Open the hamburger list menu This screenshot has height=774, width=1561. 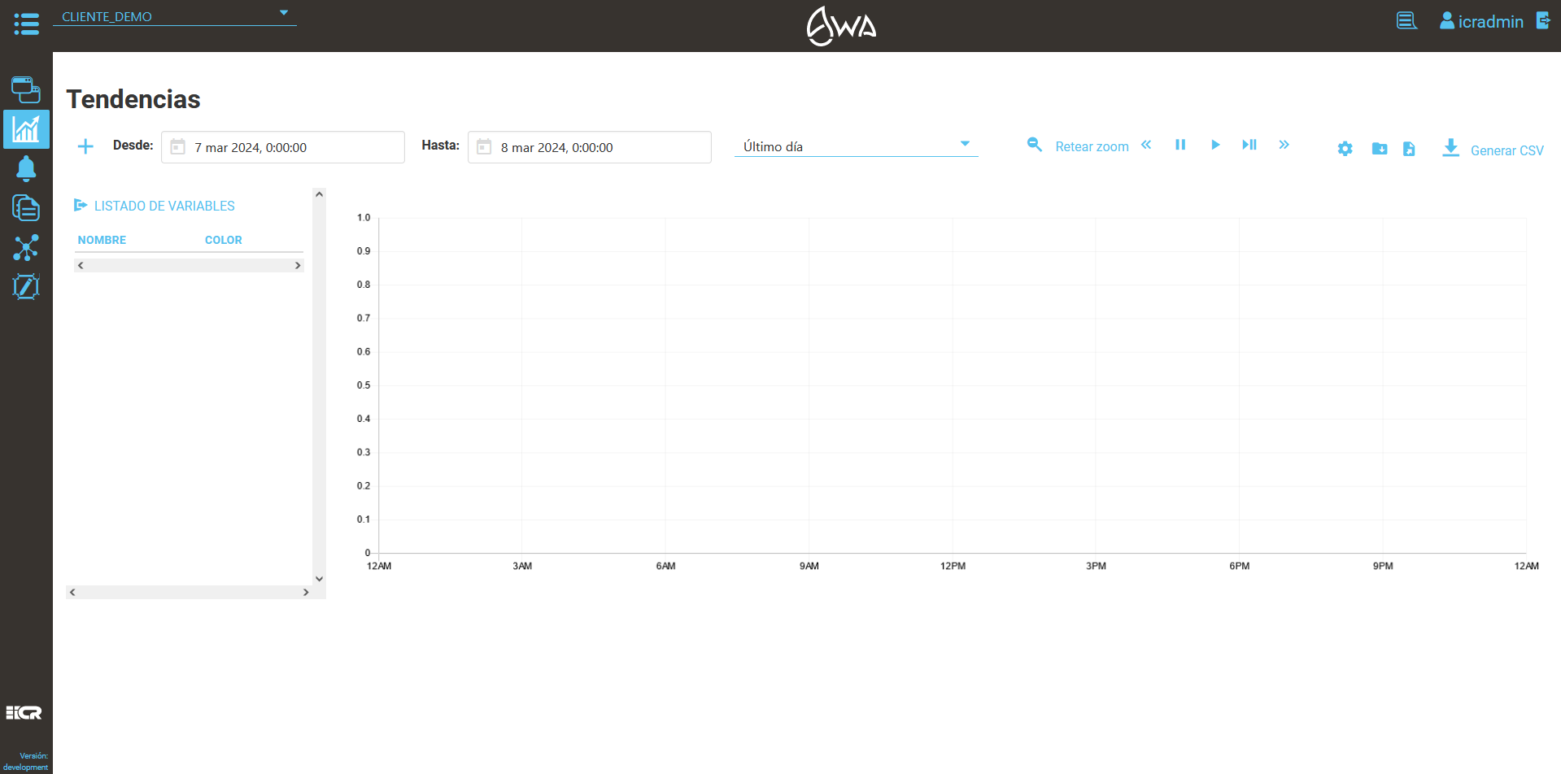[26, 24]
